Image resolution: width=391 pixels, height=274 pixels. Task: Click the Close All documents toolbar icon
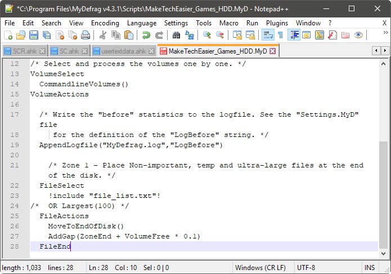(73, 36)
